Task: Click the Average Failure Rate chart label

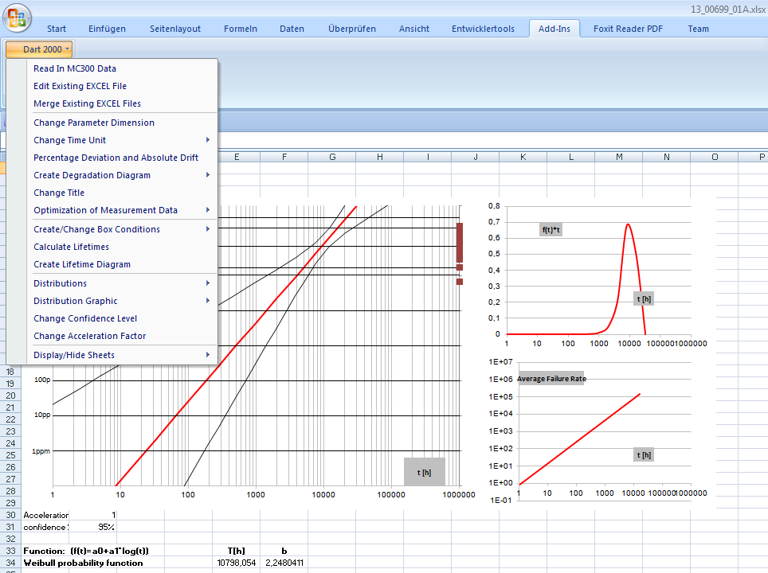Action: tap(551, 379)
